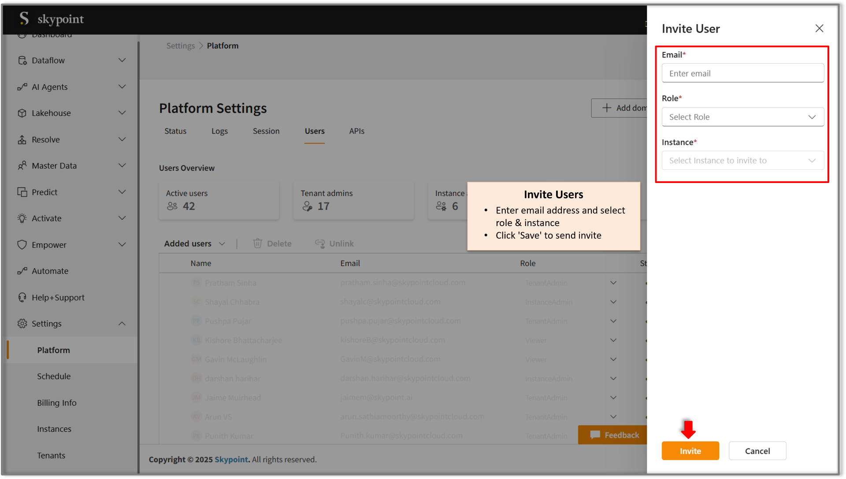Click the Help+Support headset icon
This screenshot has height=479, width=846.
point(22,297)
